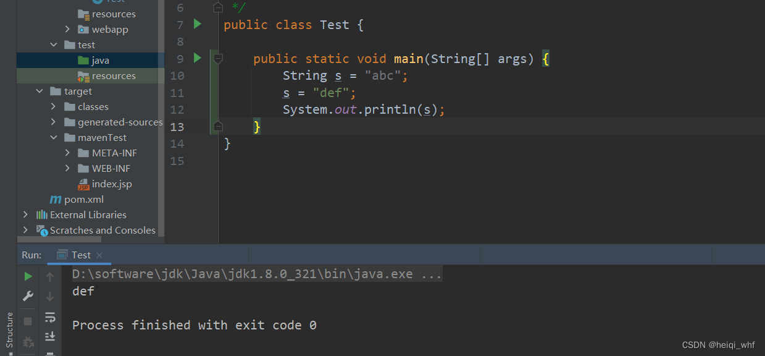
Task: Click the Stop process icon
Action: 27,321
